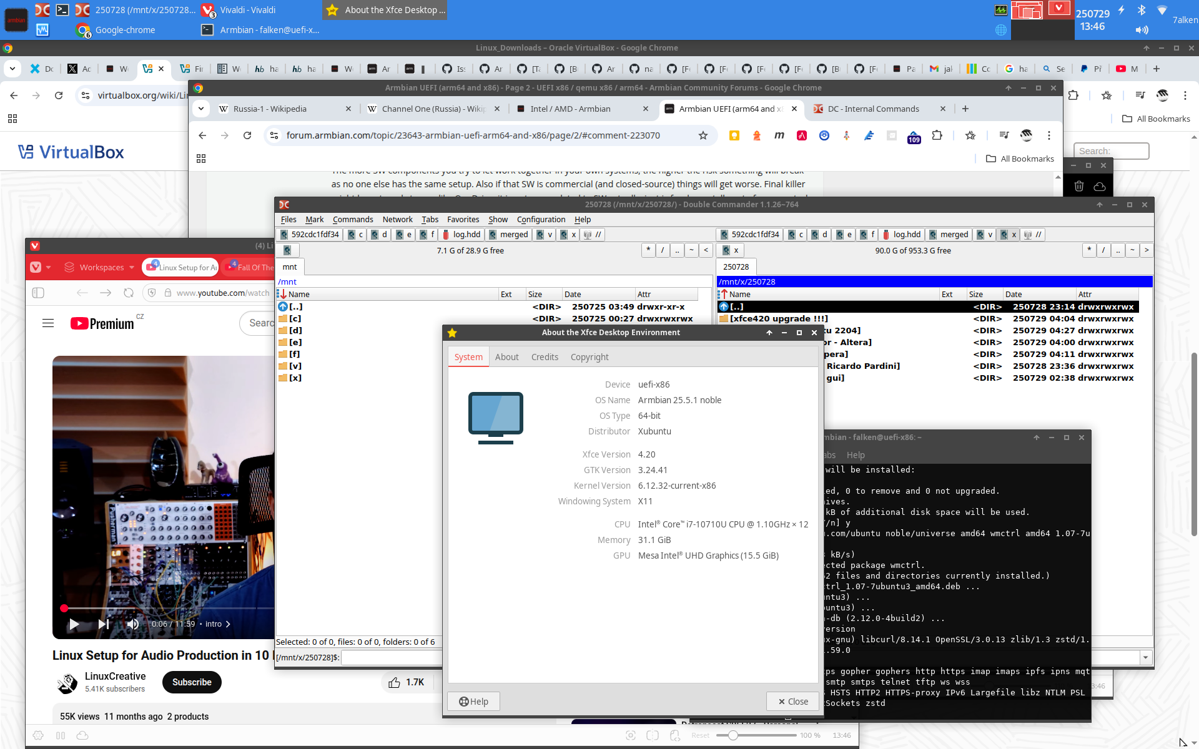The image size is (1199, 749).
Task: Click the 'merged' drive button in right panel drive bar
Action: tap(948, 235)
